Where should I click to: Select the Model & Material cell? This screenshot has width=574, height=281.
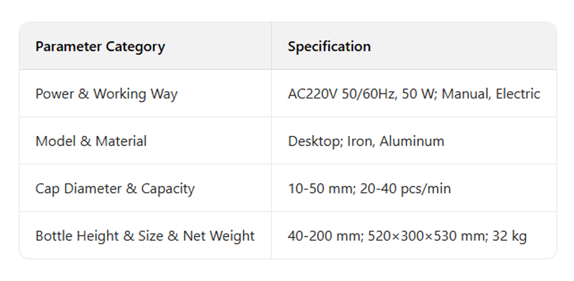(x=91, y=141)
